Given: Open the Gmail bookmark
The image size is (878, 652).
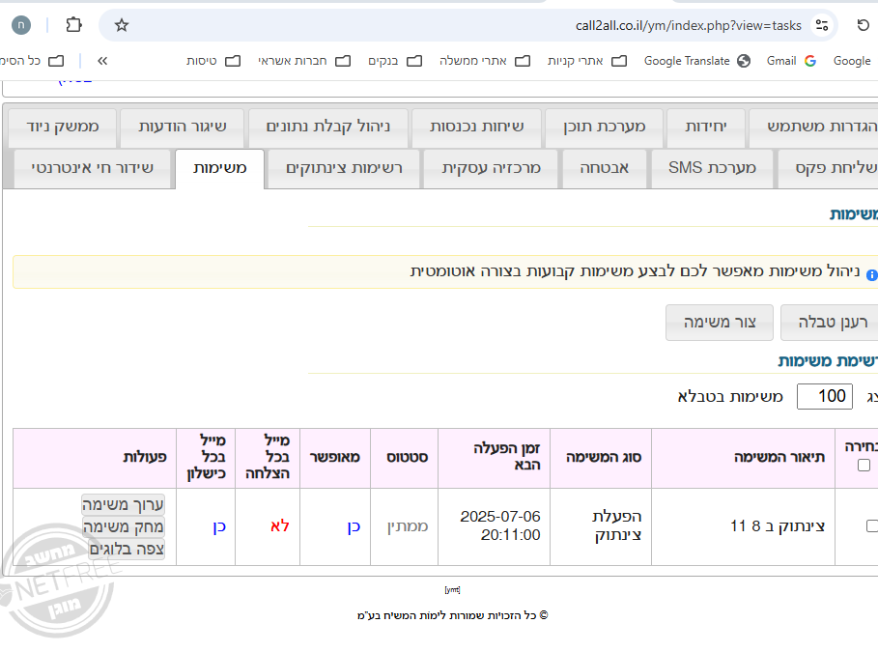Looking at the screenshot, I should [791, 61].
